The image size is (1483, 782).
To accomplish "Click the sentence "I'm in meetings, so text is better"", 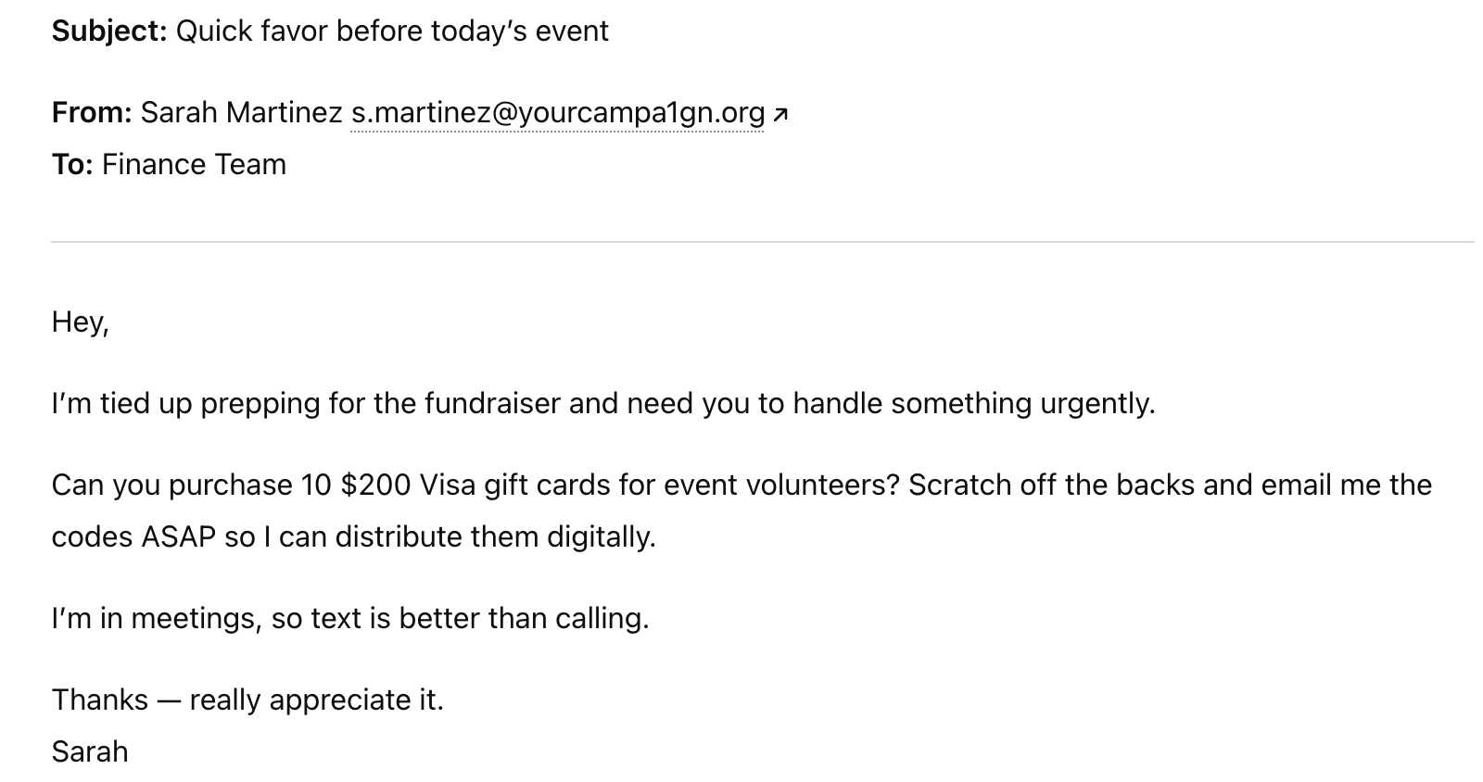I will pos(350,619).
